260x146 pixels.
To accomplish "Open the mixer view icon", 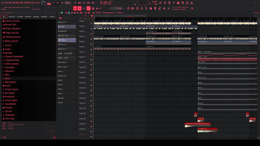I will click(142, 8).
